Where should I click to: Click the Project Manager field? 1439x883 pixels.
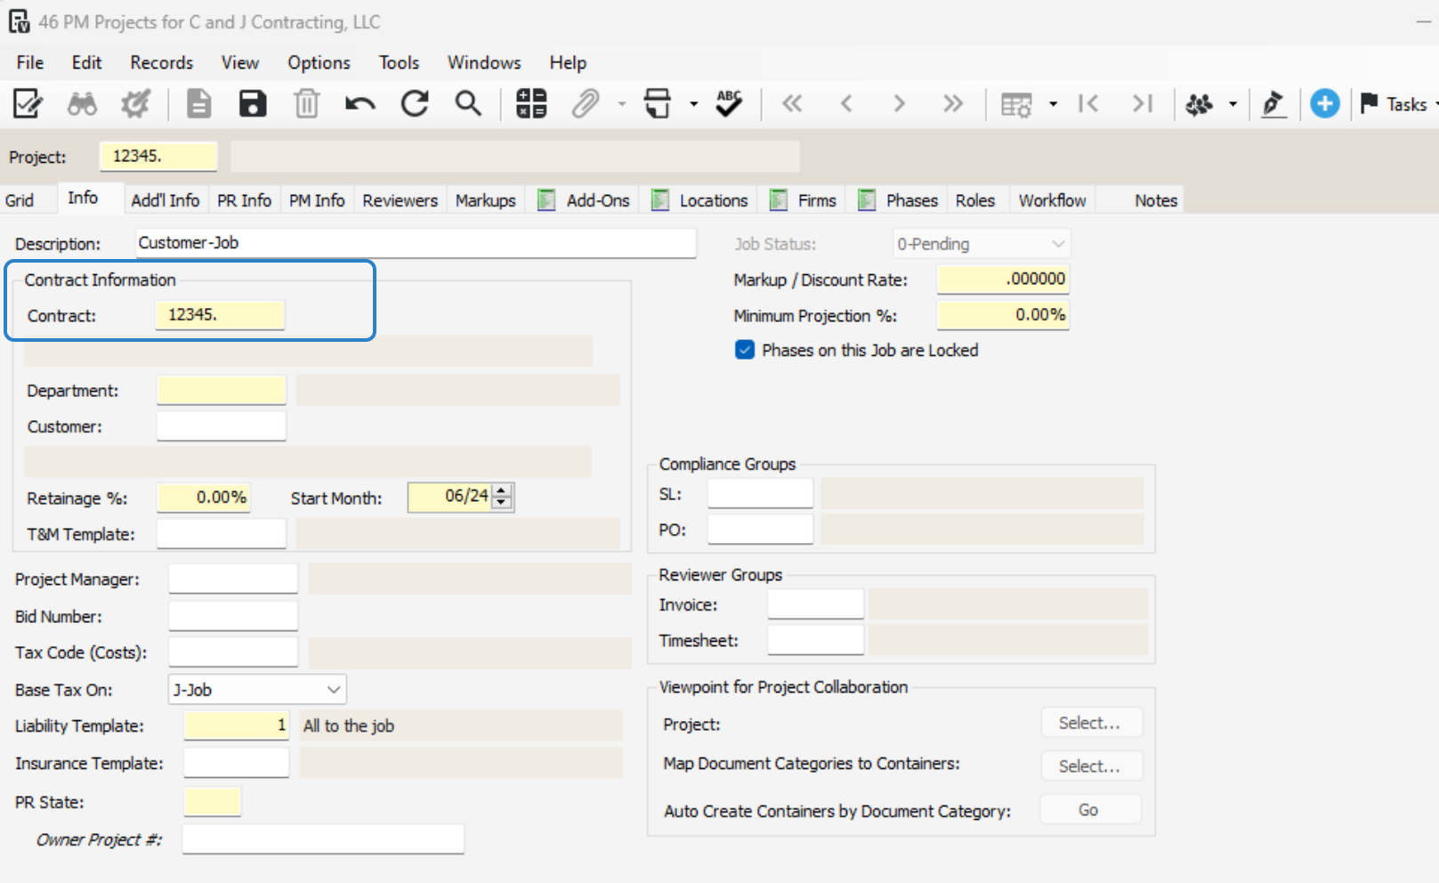(233, 579)
